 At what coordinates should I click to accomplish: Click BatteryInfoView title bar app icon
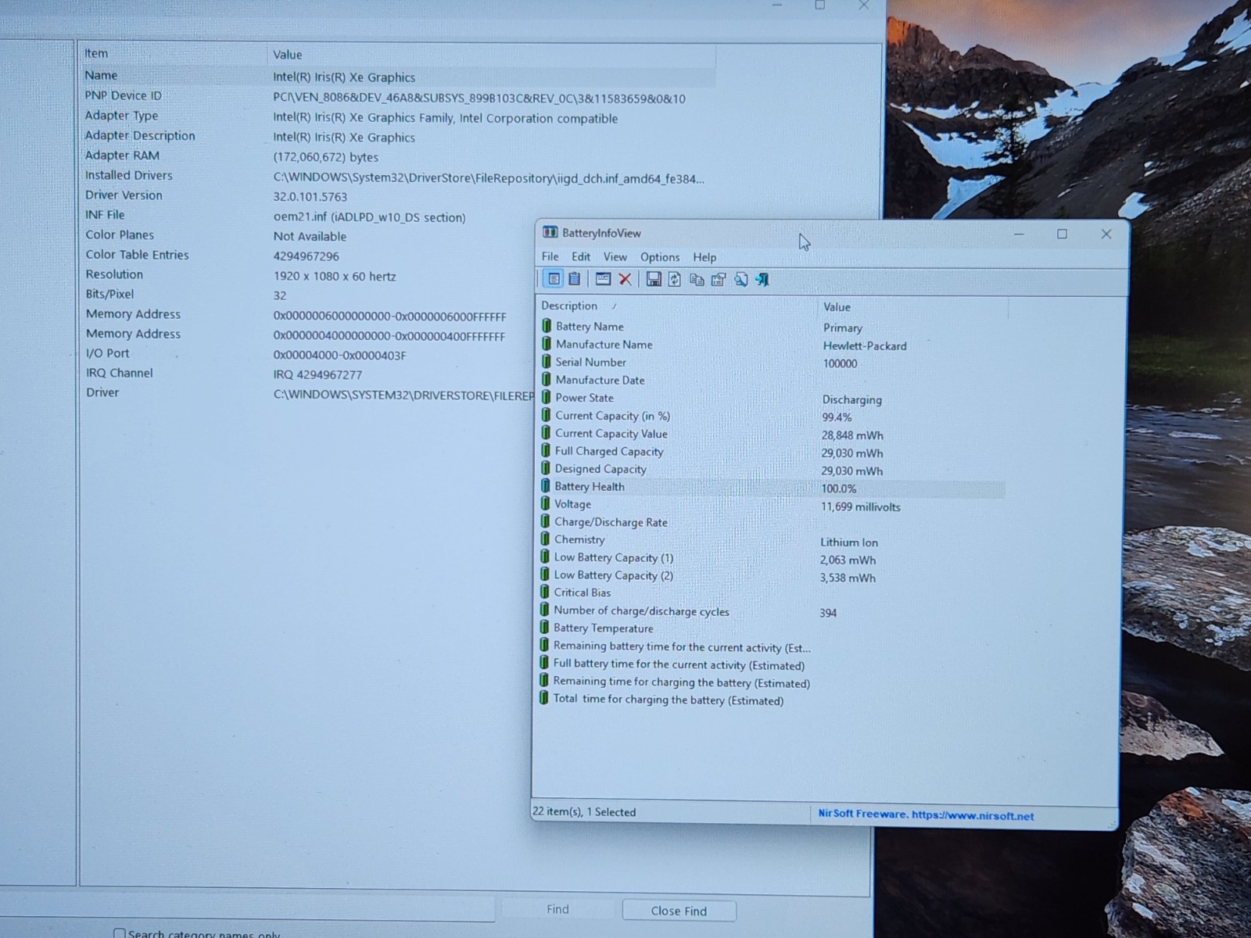pos(550,232)
